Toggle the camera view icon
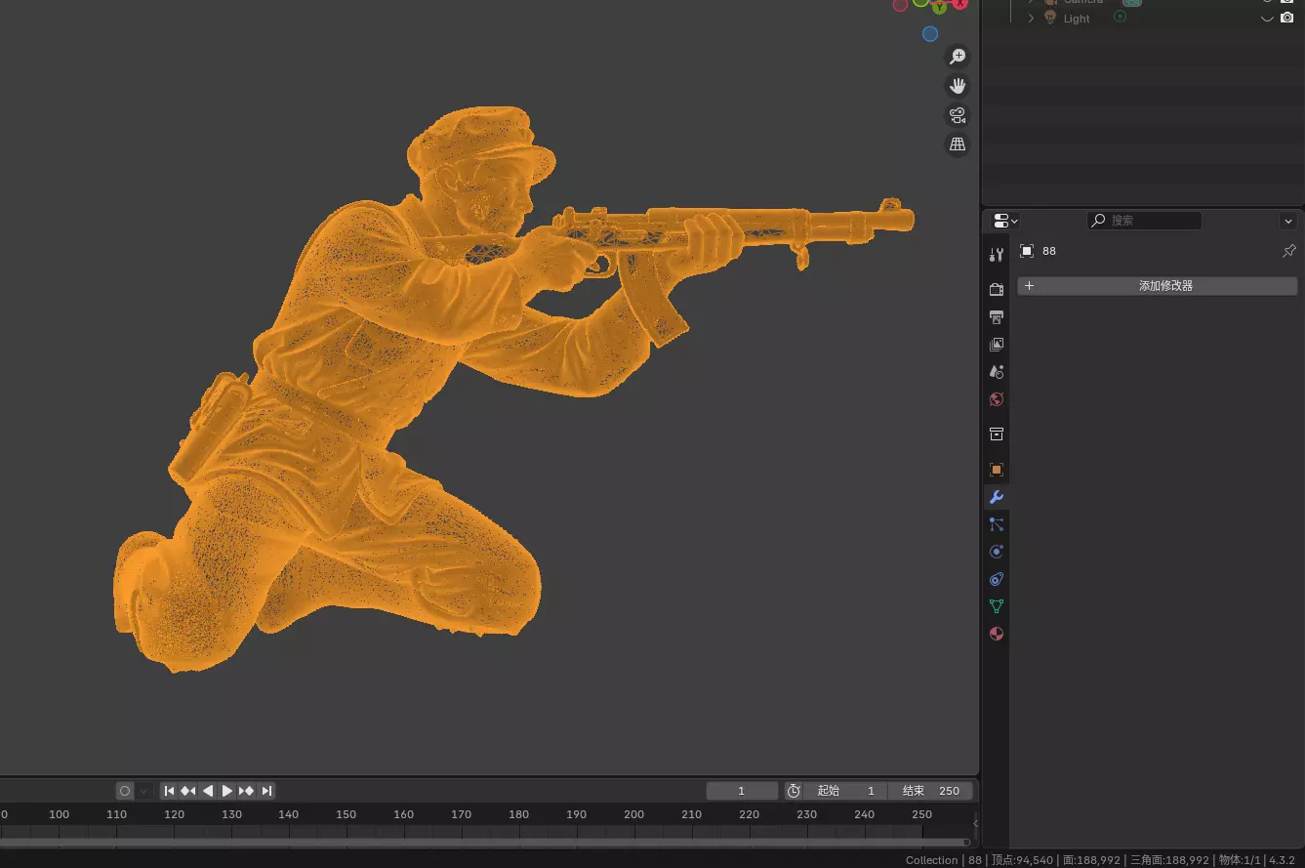Image resolution: width=1305 pixels, height=868 pixels. (958, 115)
